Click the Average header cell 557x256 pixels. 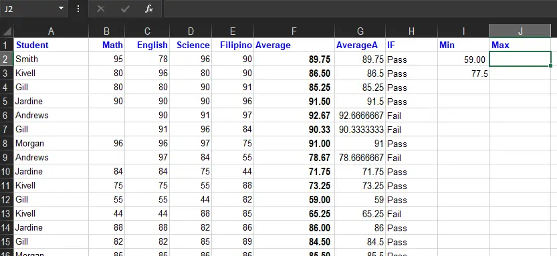pyautogui.click(x=294, y=45)
